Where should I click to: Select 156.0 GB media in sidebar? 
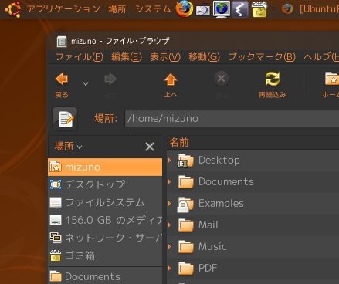(105, 220)
